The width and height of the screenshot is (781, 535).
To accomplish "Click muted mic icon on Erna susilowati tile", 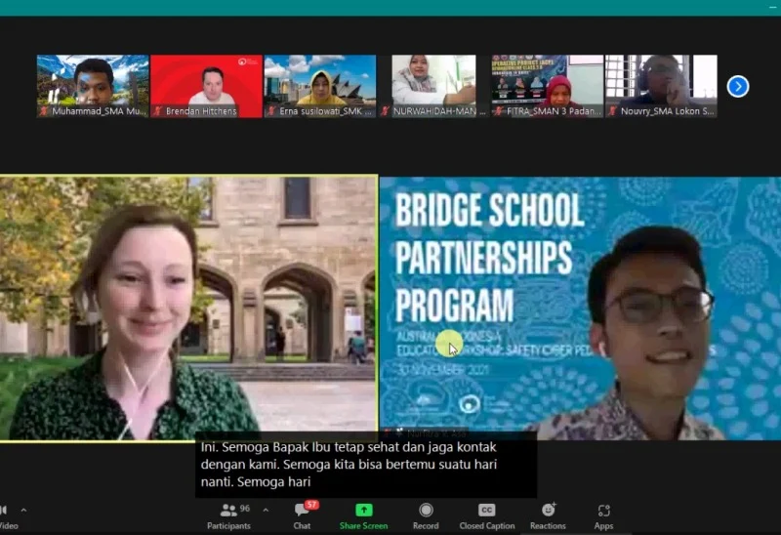I will click(271, 111).
